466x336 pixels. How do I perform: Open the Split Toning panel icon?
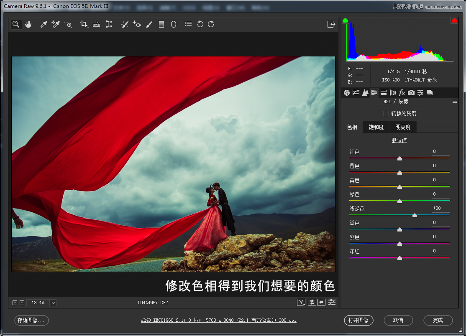point(384,93)
